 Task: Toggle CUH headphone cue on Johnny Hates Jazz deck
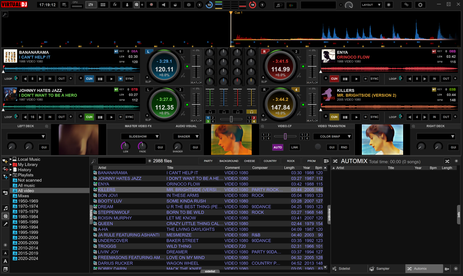click(x=89, y=117)
